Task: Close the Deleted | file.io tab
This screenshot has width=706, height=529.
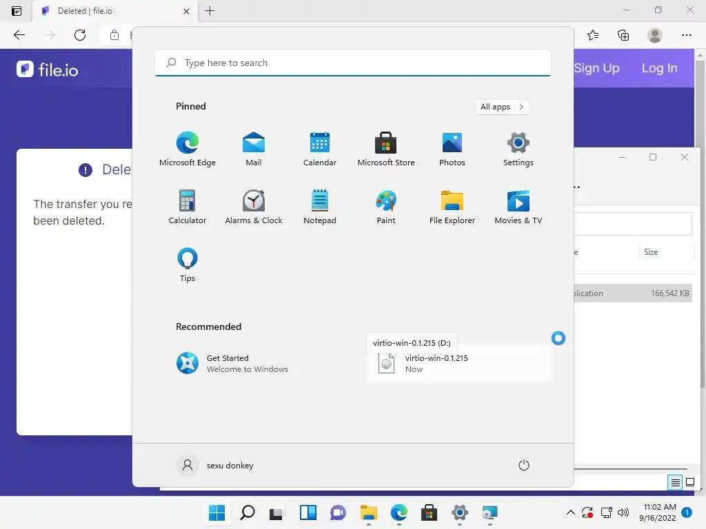Action: coord(186,11)
